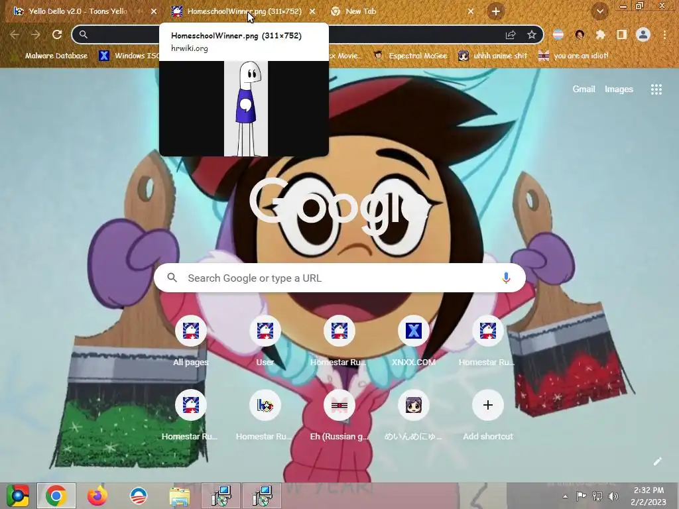The image size is (679, 509).
Task: Close the New Tab tab
Action: 471,12
